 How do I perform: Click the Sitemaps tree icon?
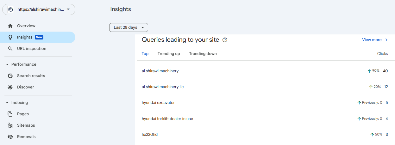point(10,125)
